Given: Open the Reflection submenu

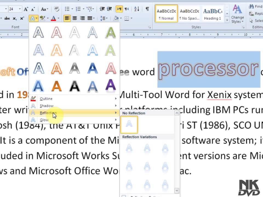Looking at the screenshot, I should click(x=74, y=113).
